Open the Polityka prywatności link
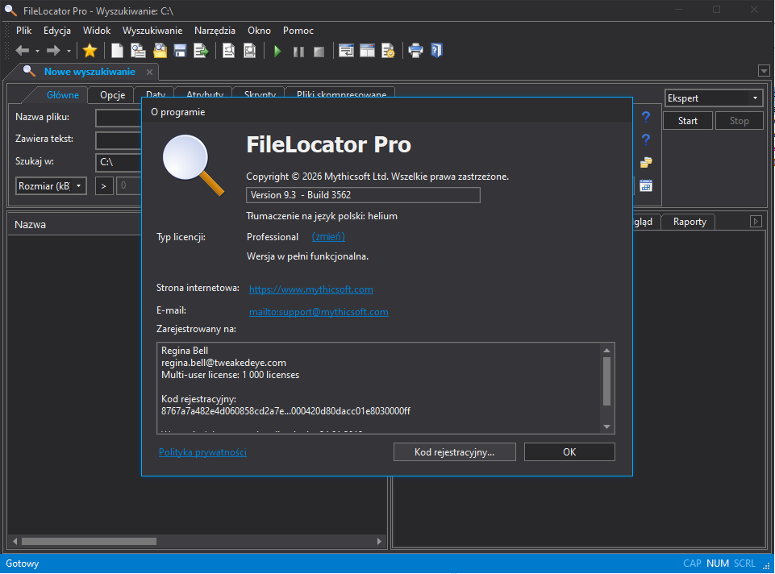 [202, 452]
